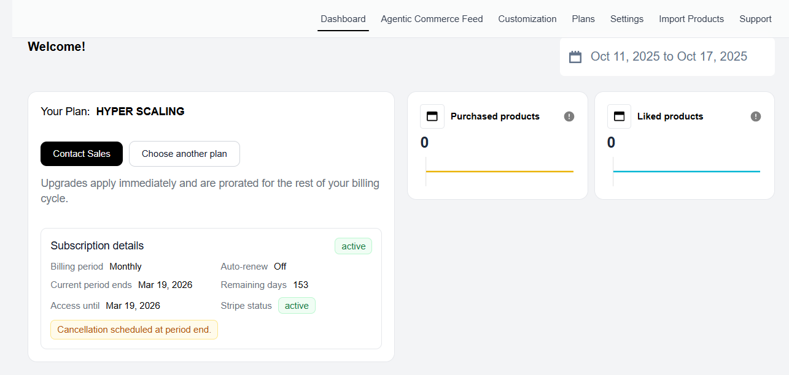This screenshot has height=375, width=789.
Task: Click the Choose another plan button
Action: pos(184,154)
